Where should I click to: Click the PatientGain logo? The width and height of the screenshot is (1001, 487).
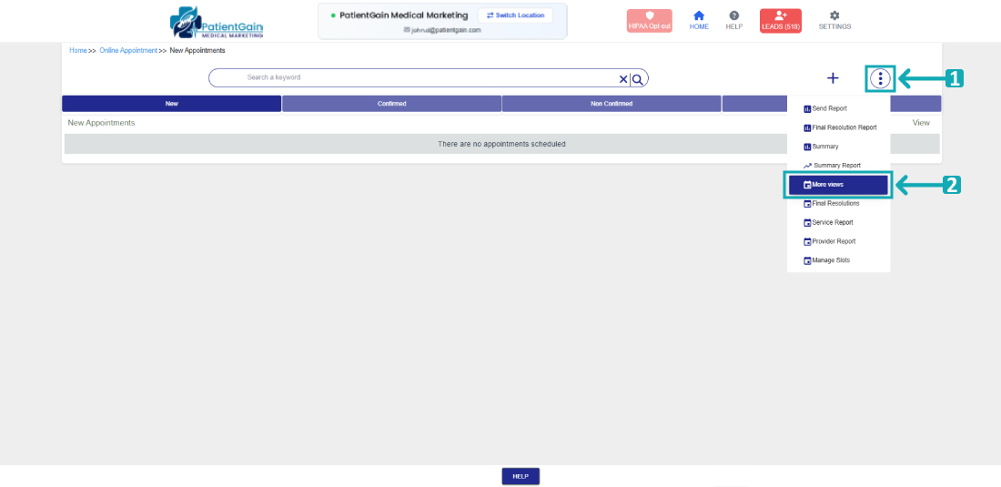217,23
